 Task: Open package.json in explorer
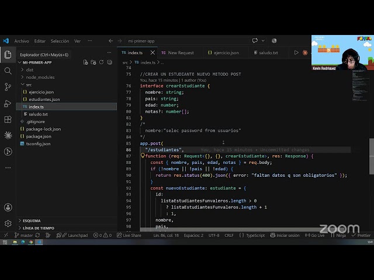39,136
